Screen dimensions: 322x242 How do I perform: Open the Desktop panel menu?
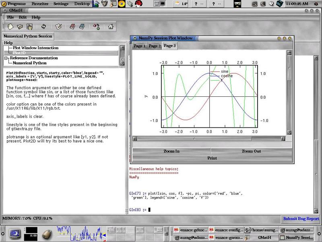pos(82,4)
